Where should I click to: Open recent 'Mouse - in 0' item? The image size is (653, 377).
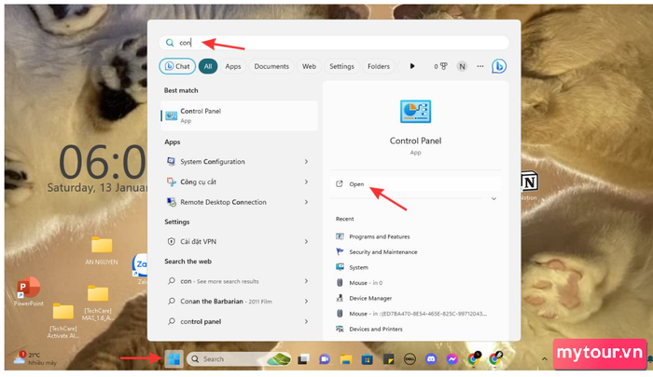coord(359,283)
